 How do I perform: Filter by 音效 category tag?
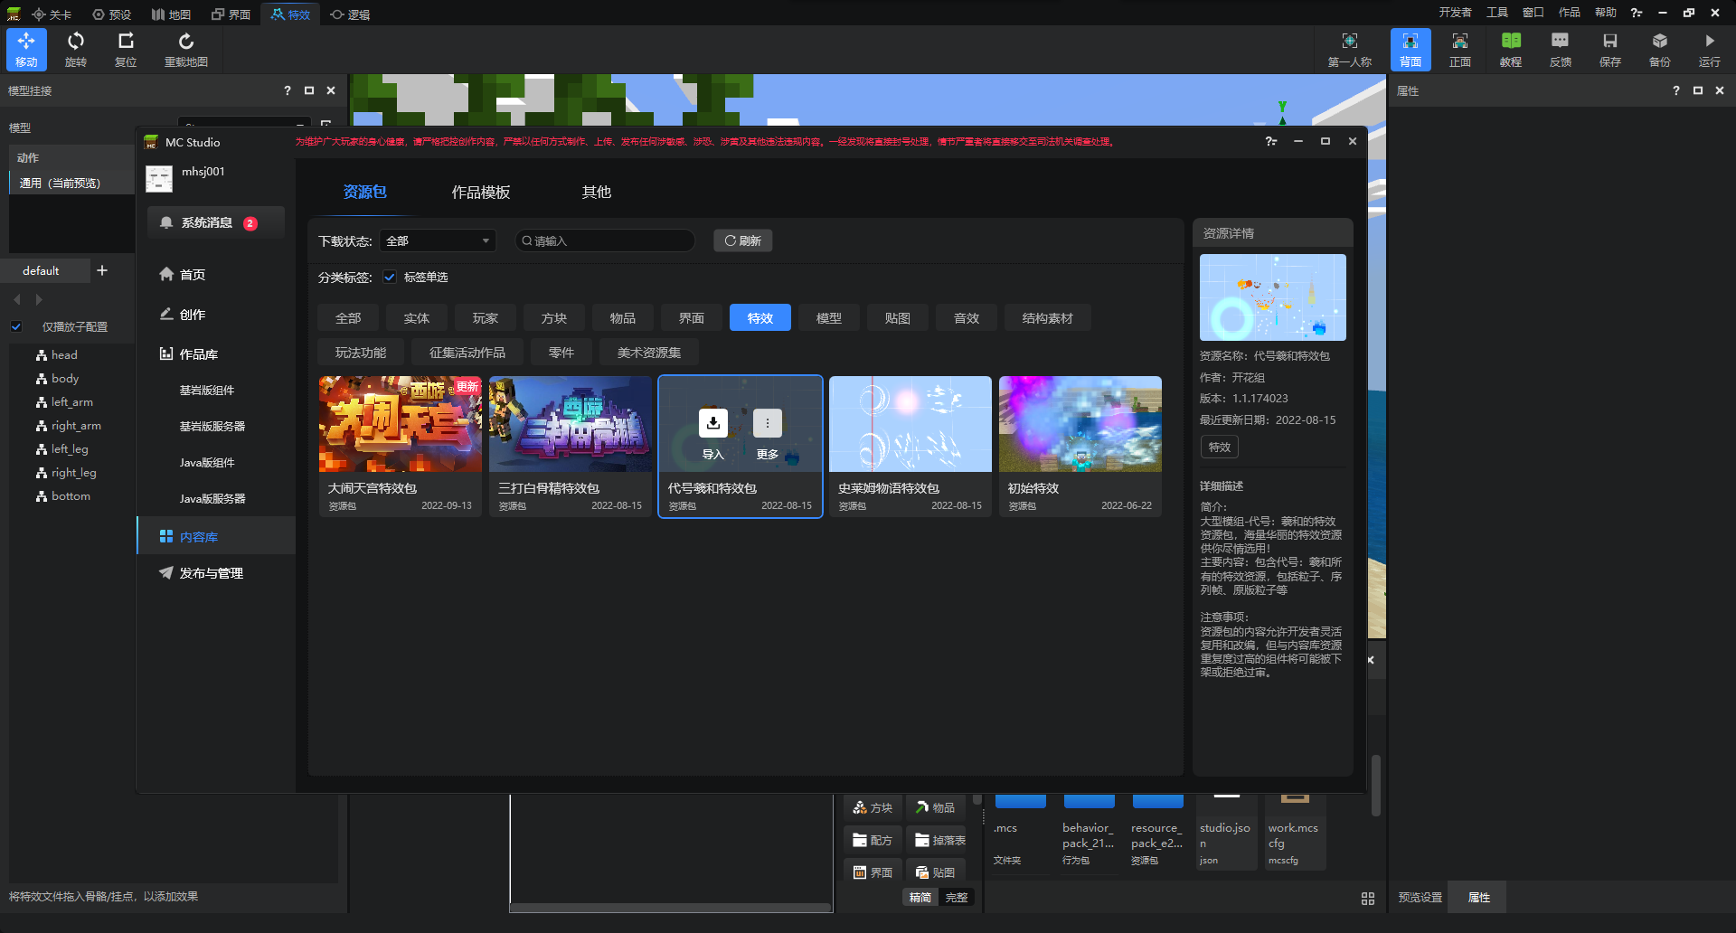(967, 318)
